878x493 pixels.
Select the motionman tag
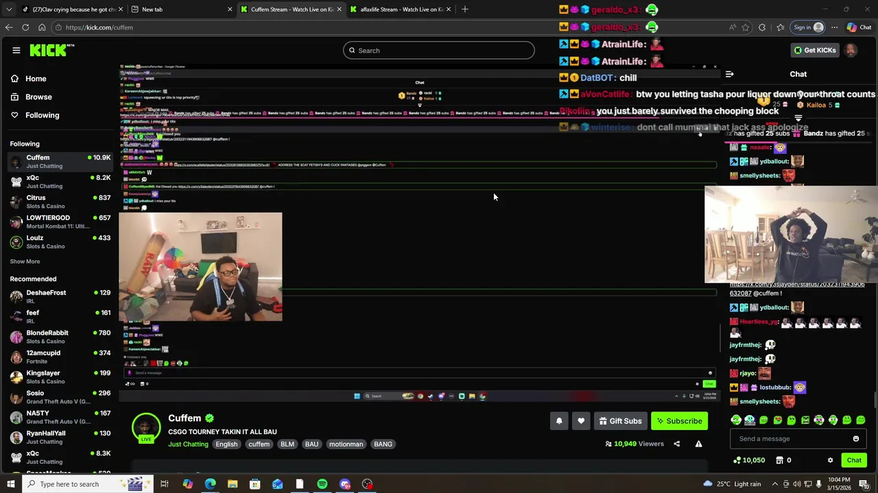346,444
